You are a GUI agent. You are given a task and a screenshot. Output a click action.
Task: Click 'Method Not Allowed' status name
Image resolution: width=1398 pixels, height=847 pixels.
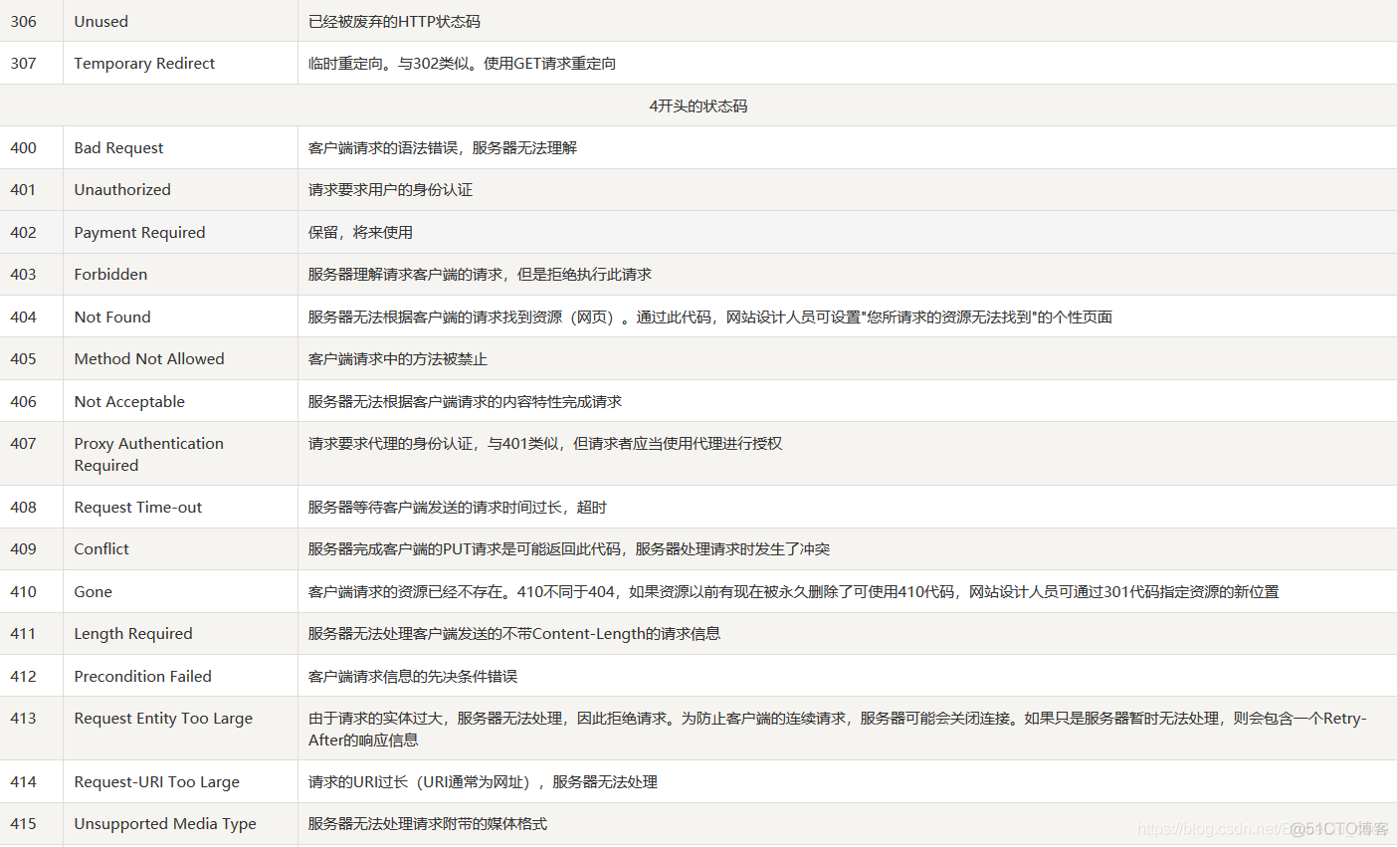click(149, 358)
